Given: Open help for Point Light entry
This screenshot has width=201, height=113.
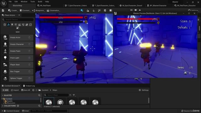Looking at the screenshot, I should point(29,58).
